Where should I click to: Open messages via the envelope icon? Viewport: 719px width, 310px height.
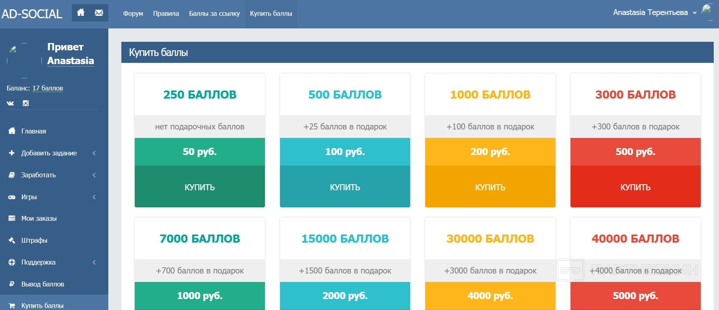pyautogui.click(x=99, y=13)
